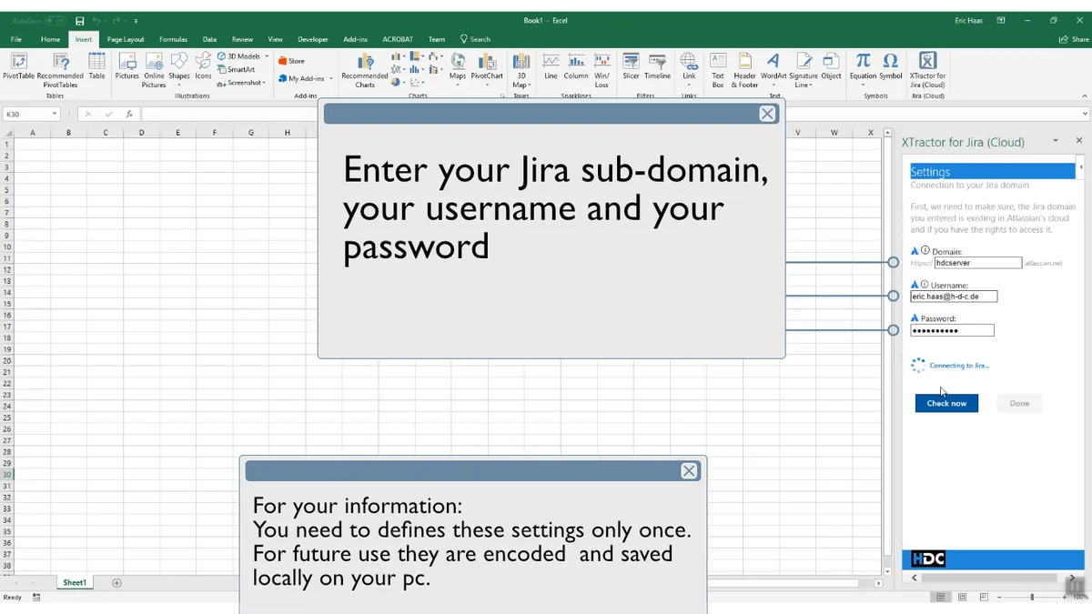Insert a Slicer filter
The width and height of the screenshot is (1092, 614).
coord(631,66)
